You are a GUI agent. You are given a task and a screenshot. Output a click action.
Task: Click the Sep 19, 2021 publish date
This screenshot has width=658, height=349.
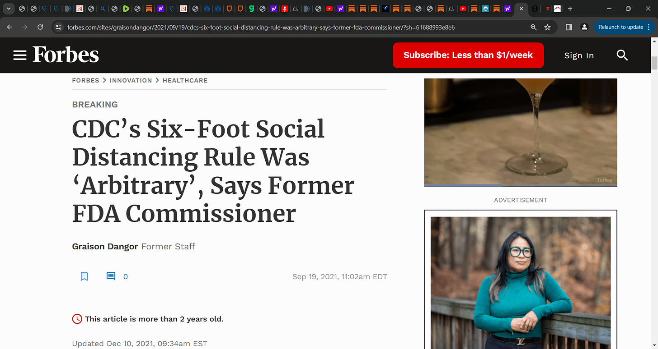coord(340,277)
